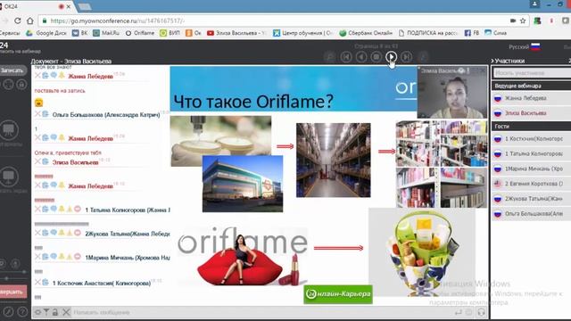Open chat settings gear icon
571x321 pixels.
37,312
